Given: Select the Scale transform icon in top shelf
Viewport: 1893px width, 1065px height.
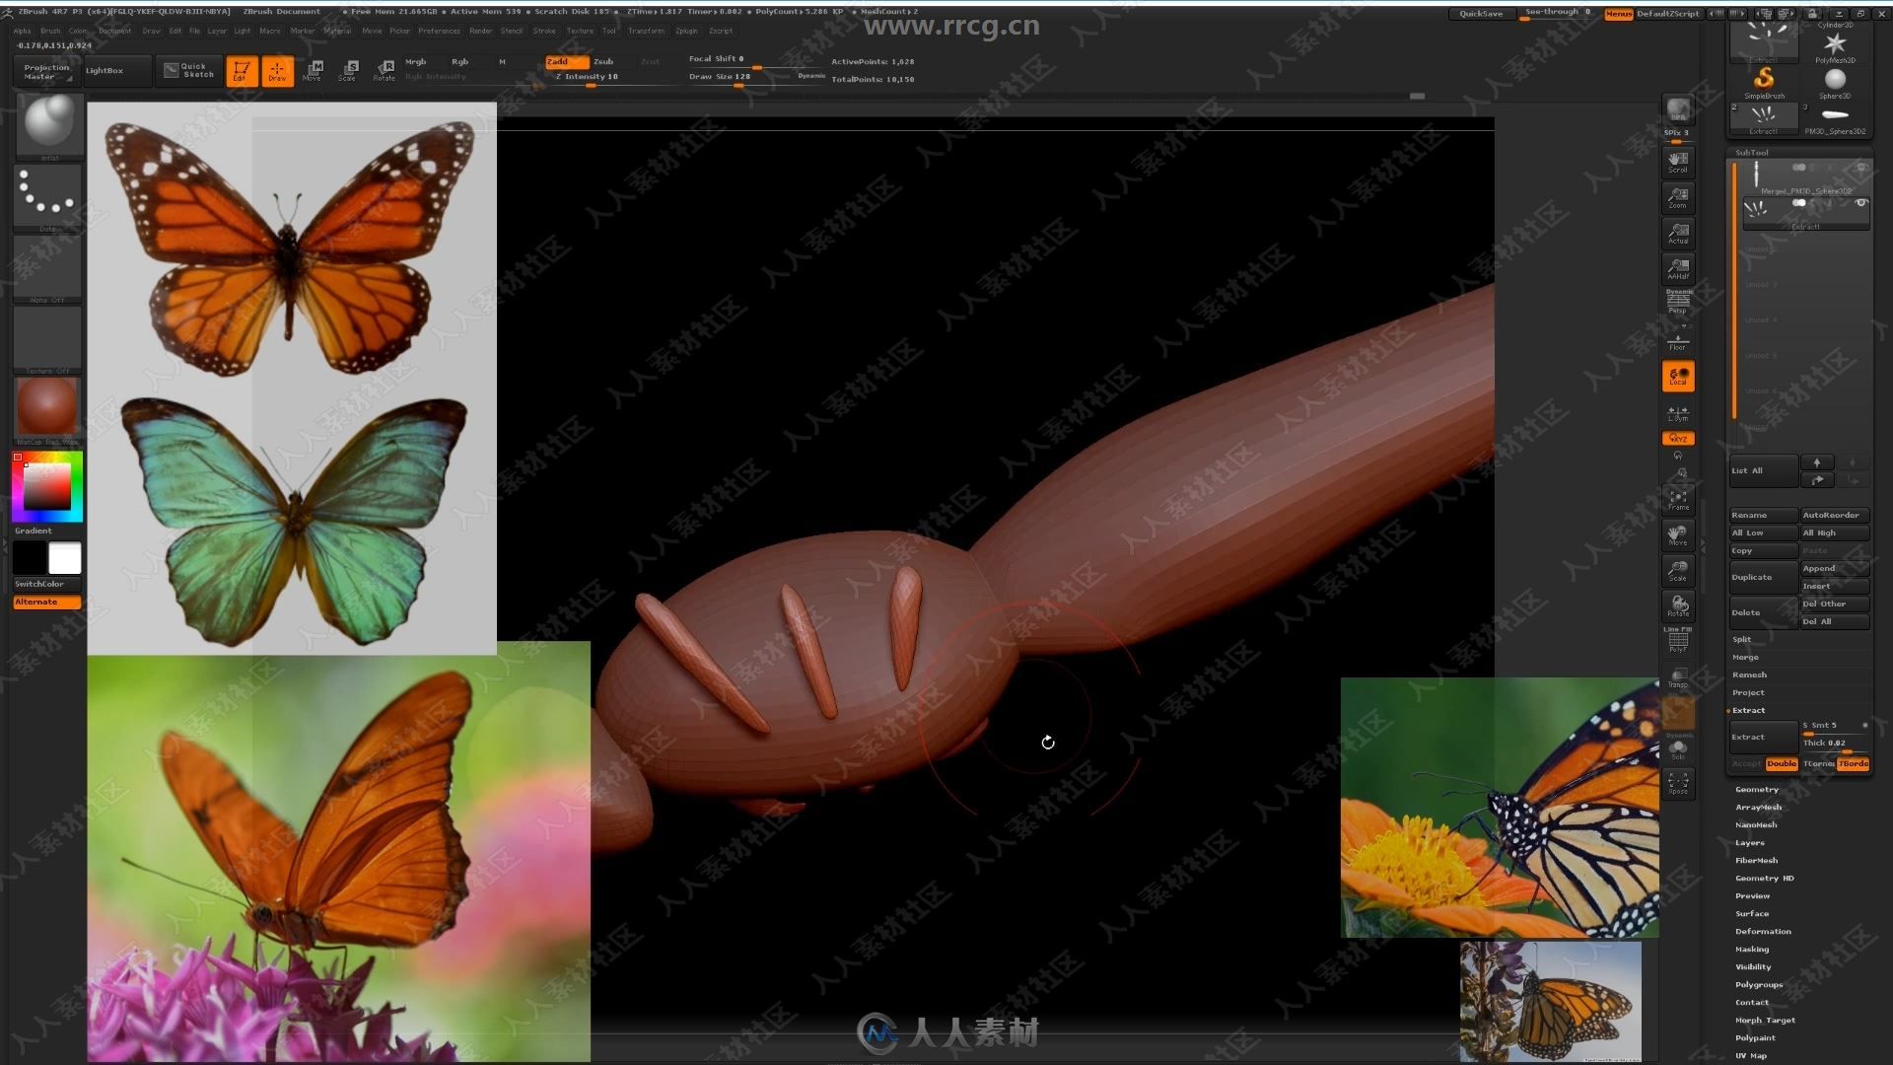Looking at the screenshot, I should tap(348, 71).
